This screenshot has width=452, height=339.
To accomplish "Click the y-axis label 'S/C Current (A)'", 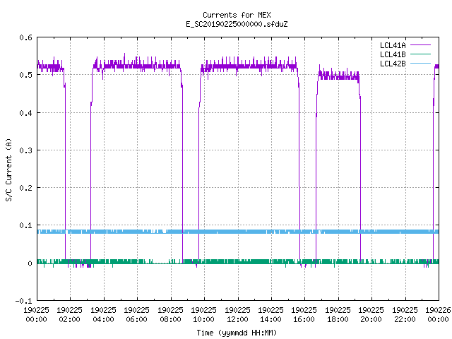I will point(8,170).
